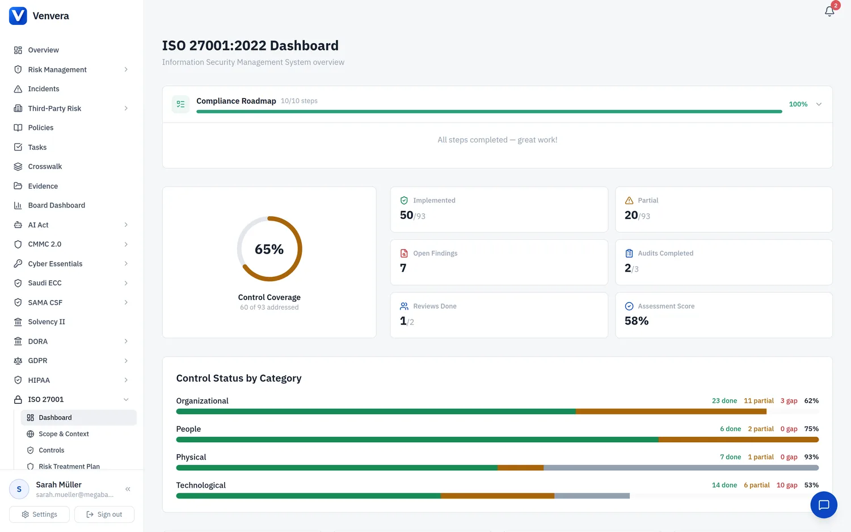Open the Controls subitem

(x=78, y=450)
